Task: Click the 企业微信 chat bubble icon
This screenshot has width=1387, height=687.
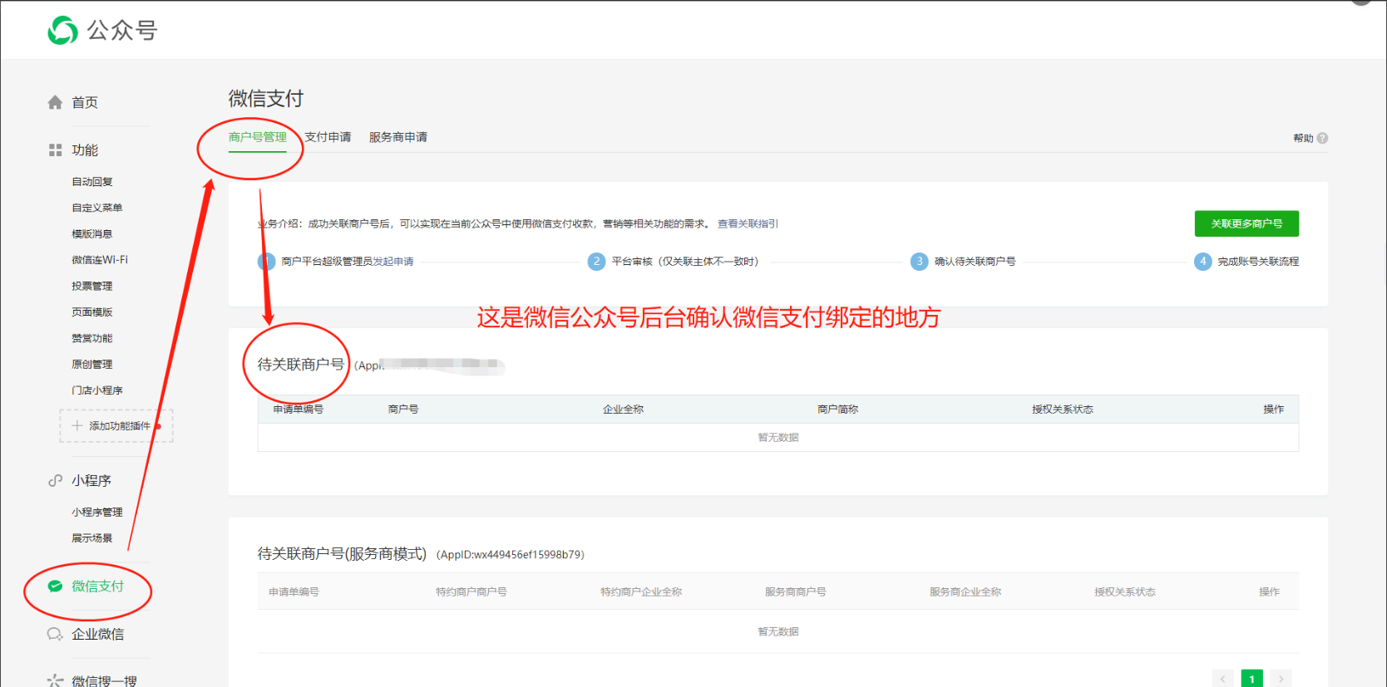Action: (x=55, y=635)
